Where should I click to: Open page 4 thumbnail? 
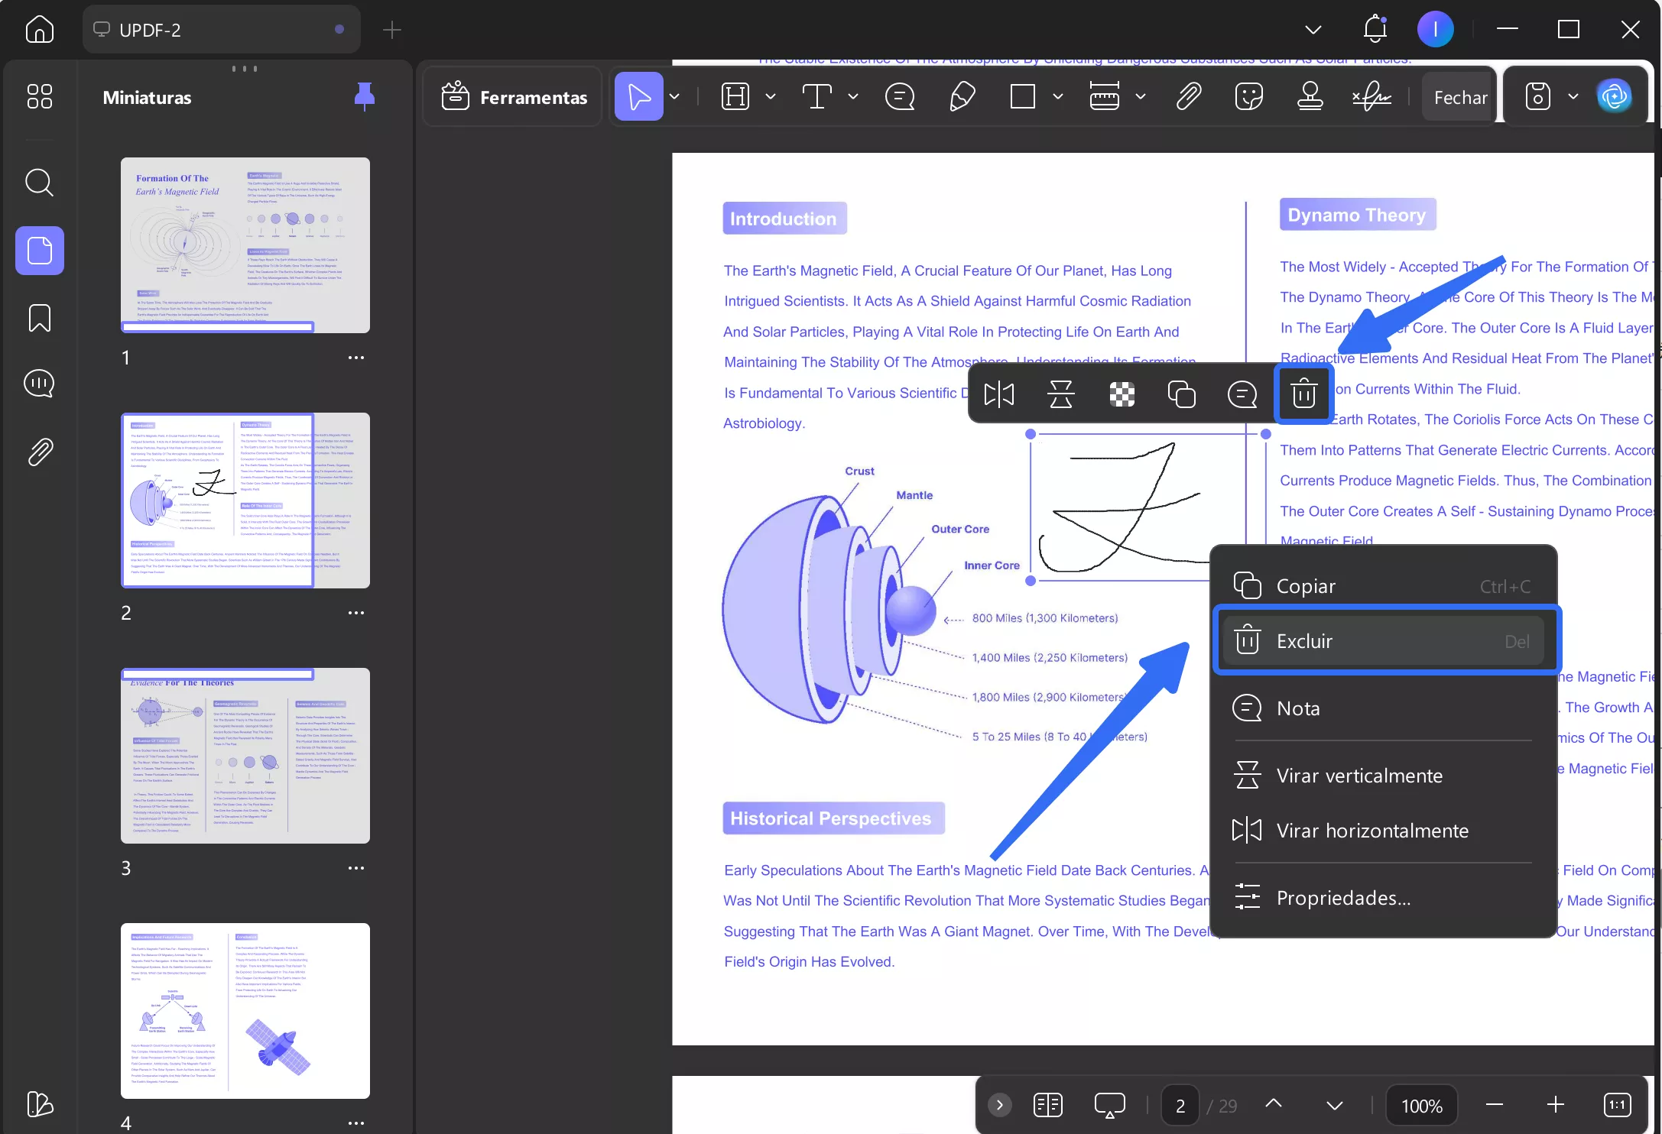pos(245,1011)
